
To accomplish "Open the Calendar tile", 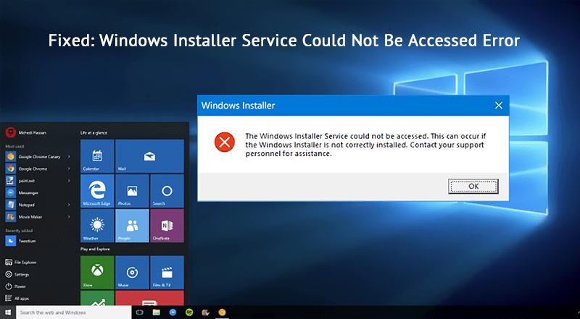I will (x=97, y=156).
